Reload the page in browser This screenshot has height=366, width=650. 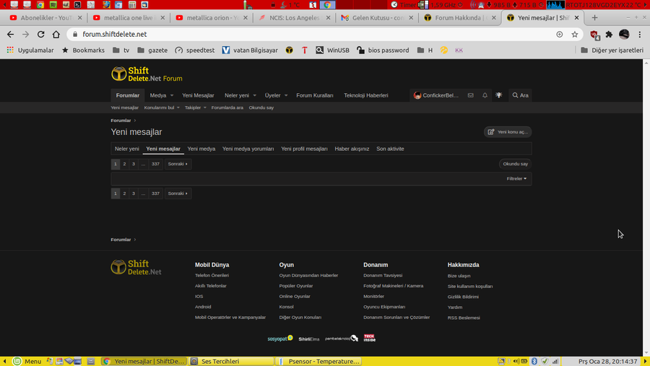coord(40,34)
